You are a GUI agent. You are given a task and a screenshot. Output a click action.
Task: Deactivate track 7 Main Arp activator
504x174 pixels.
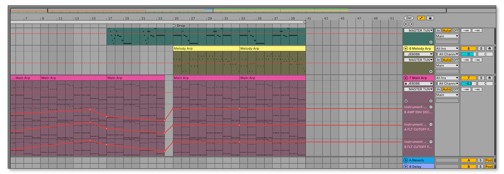[468, 78]
